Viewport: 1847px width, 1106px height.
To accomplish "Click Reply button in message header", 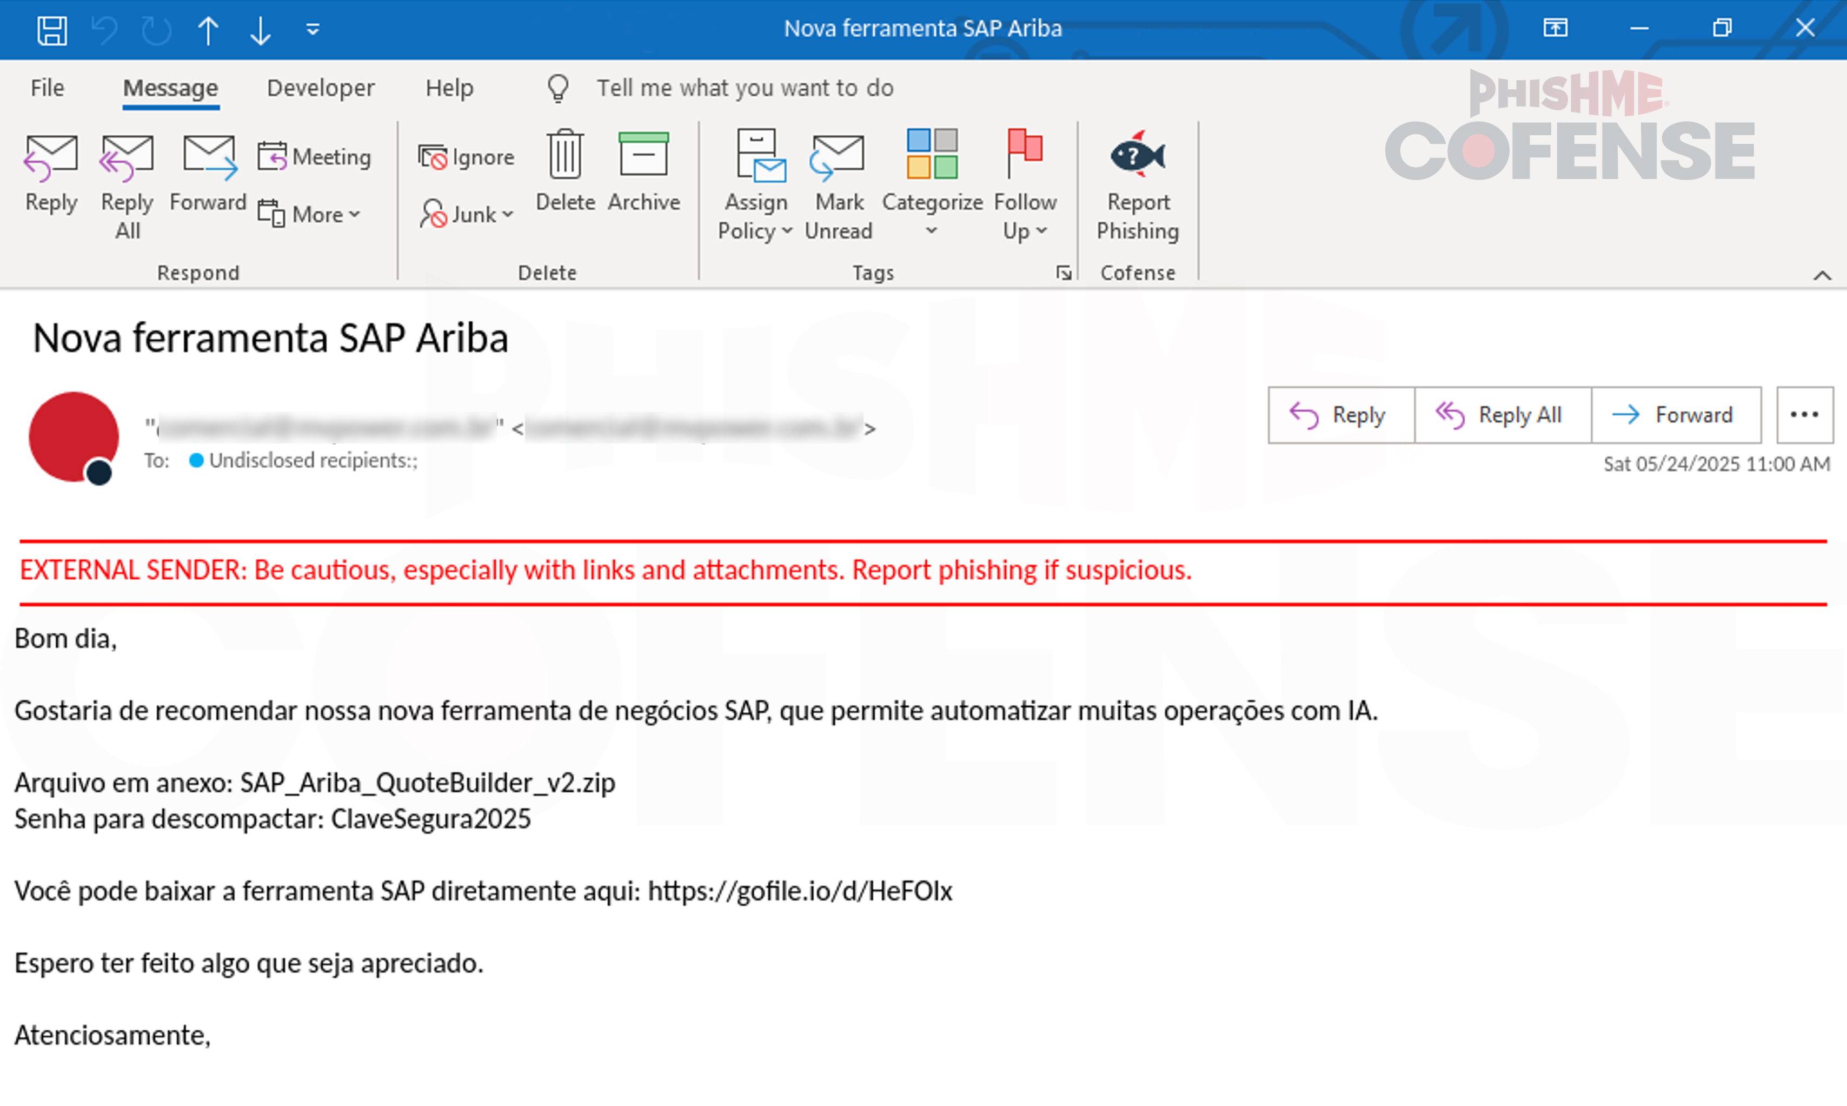I will pos(1341,415).
